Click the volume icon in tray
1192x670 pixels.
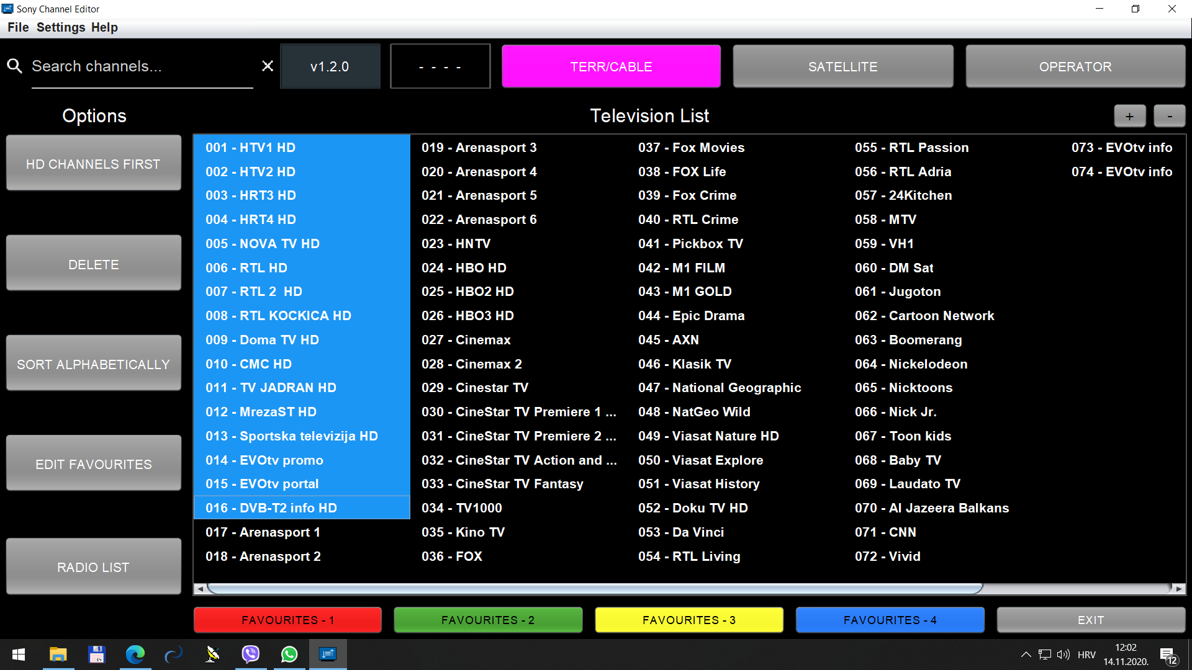1063,654
